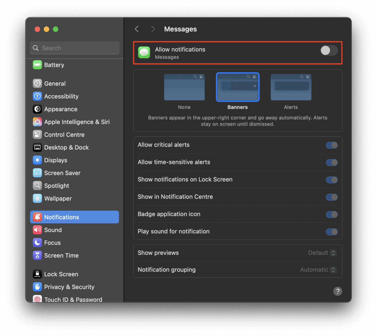This screenshot has width=377, height=336.
Task: Click the Touch ID fingerprint icon
Action: (x=37, y=299)
